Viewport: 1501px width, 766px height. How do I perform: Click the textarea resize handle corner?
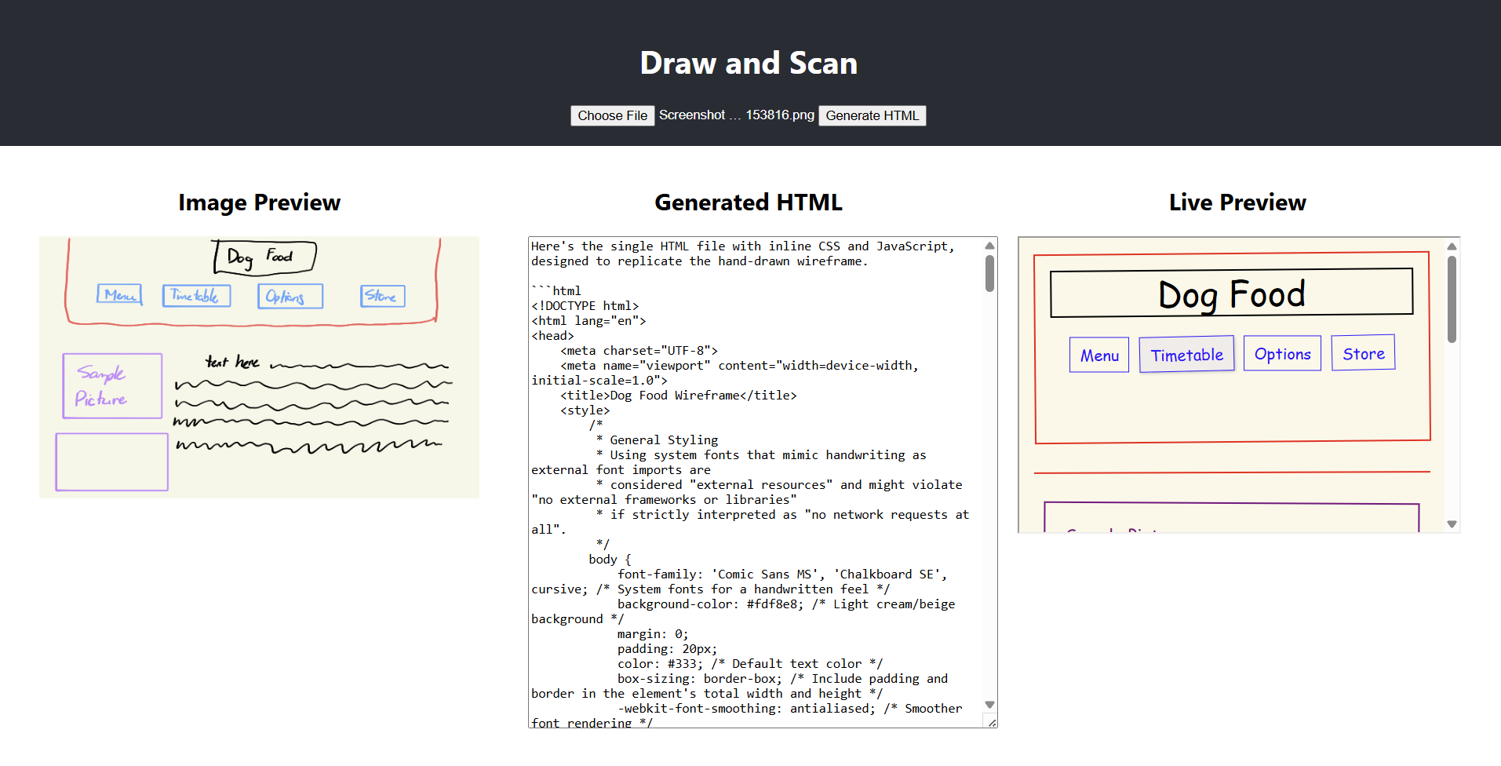click(992, 722)
